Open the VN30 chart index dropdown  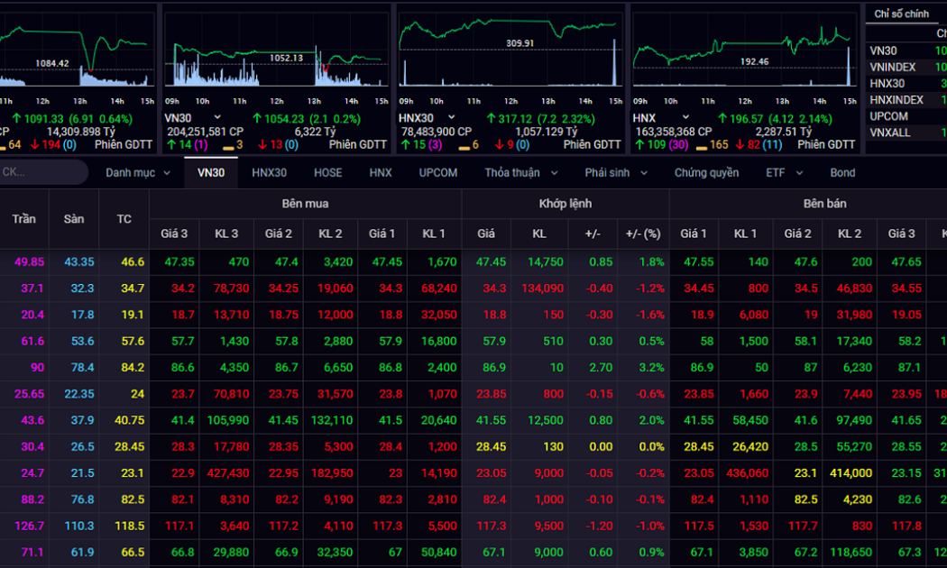pyautogui.click(x=216, y=118)
